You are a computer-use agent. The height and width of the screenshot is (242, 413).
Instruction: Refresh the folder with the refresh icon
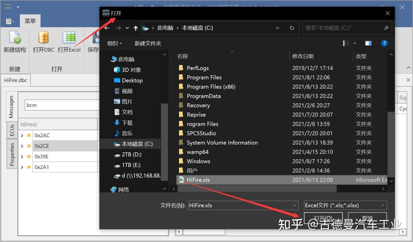pyautogui.click(x=293, y=28)
